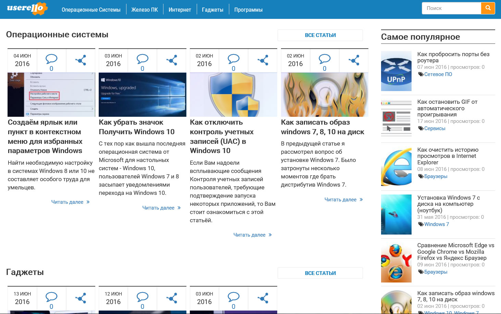
Task: Click ВСЕ СТАТЬИ for Операционные системы
Action: click(x=320, y=35)
